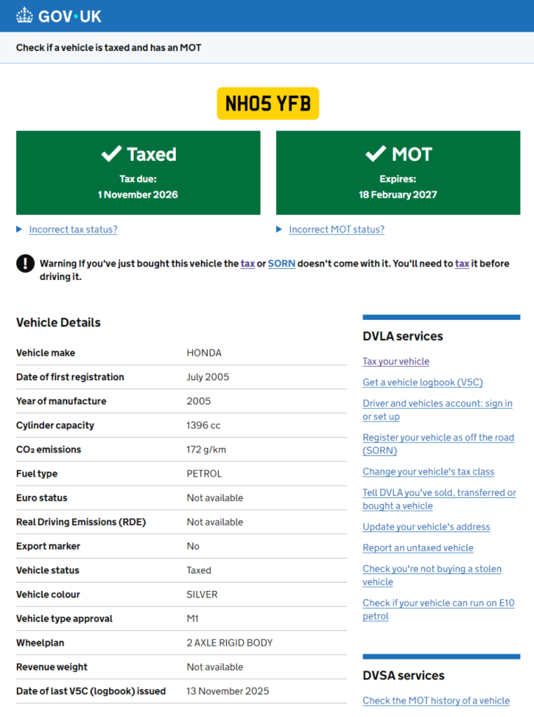
Task: Open Register your vehicle as off the road
Action: click(x=438, y=438)
